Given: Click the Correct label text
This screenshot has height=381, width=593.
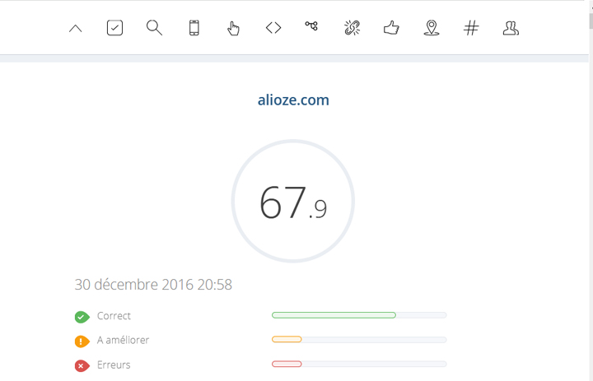Looking at the screenshot, I should pyautogui.click(x=114, y=316).
